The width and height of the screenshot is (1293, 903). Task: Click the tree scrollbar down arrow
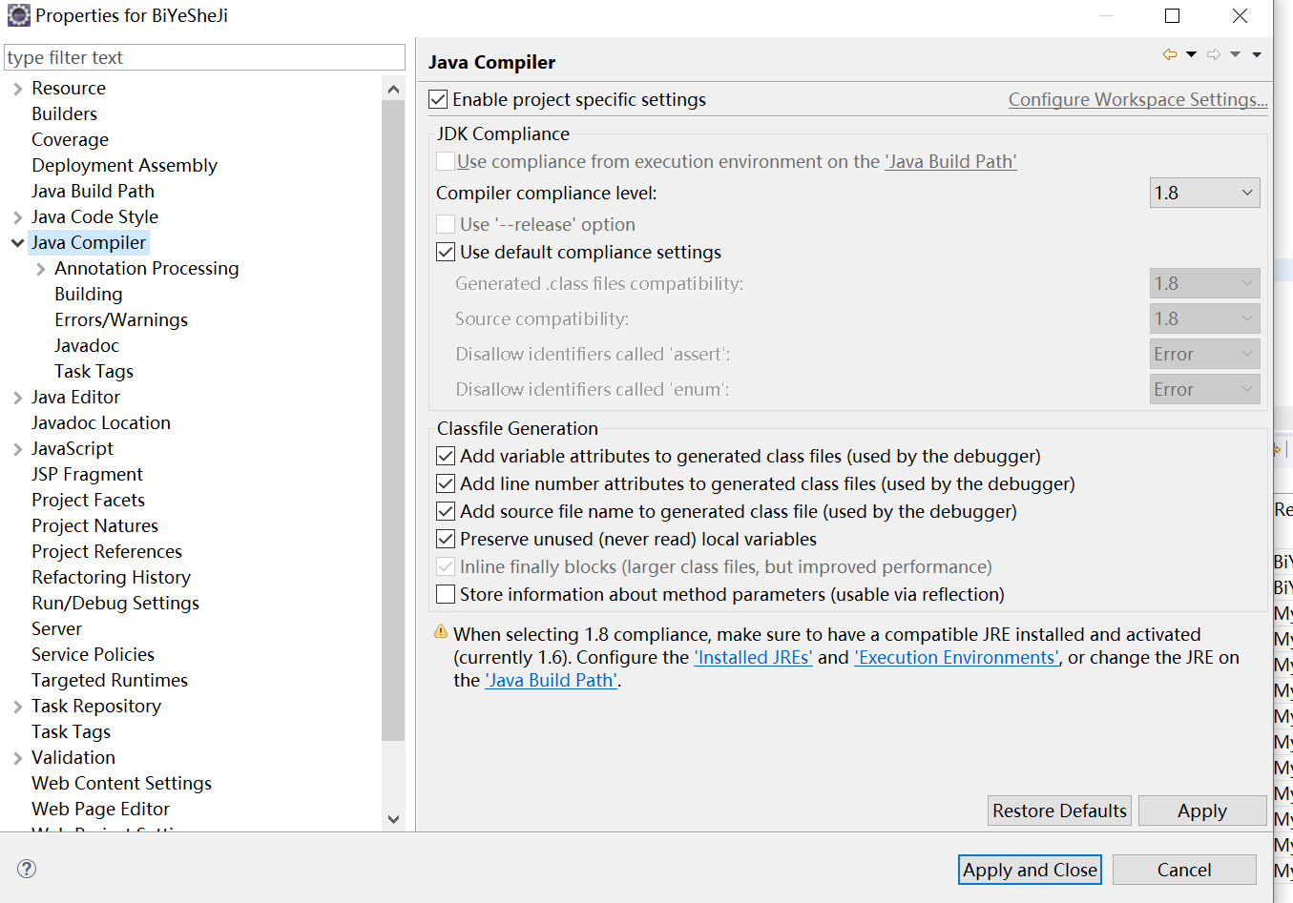393,819
